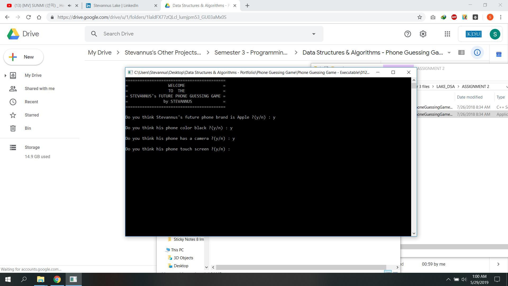Navigate back in browser history

point(7,17)
